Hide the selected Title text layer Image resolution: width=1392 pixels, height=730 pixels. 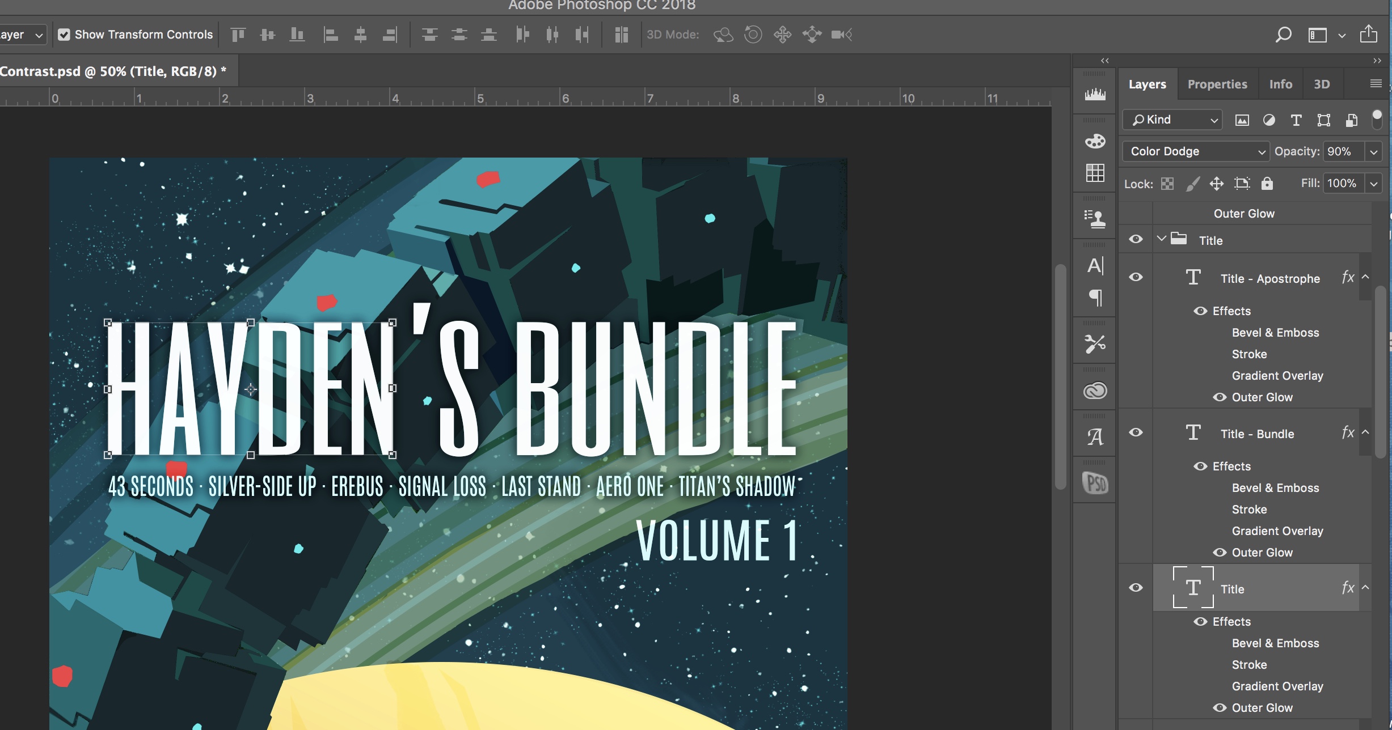1136,588
